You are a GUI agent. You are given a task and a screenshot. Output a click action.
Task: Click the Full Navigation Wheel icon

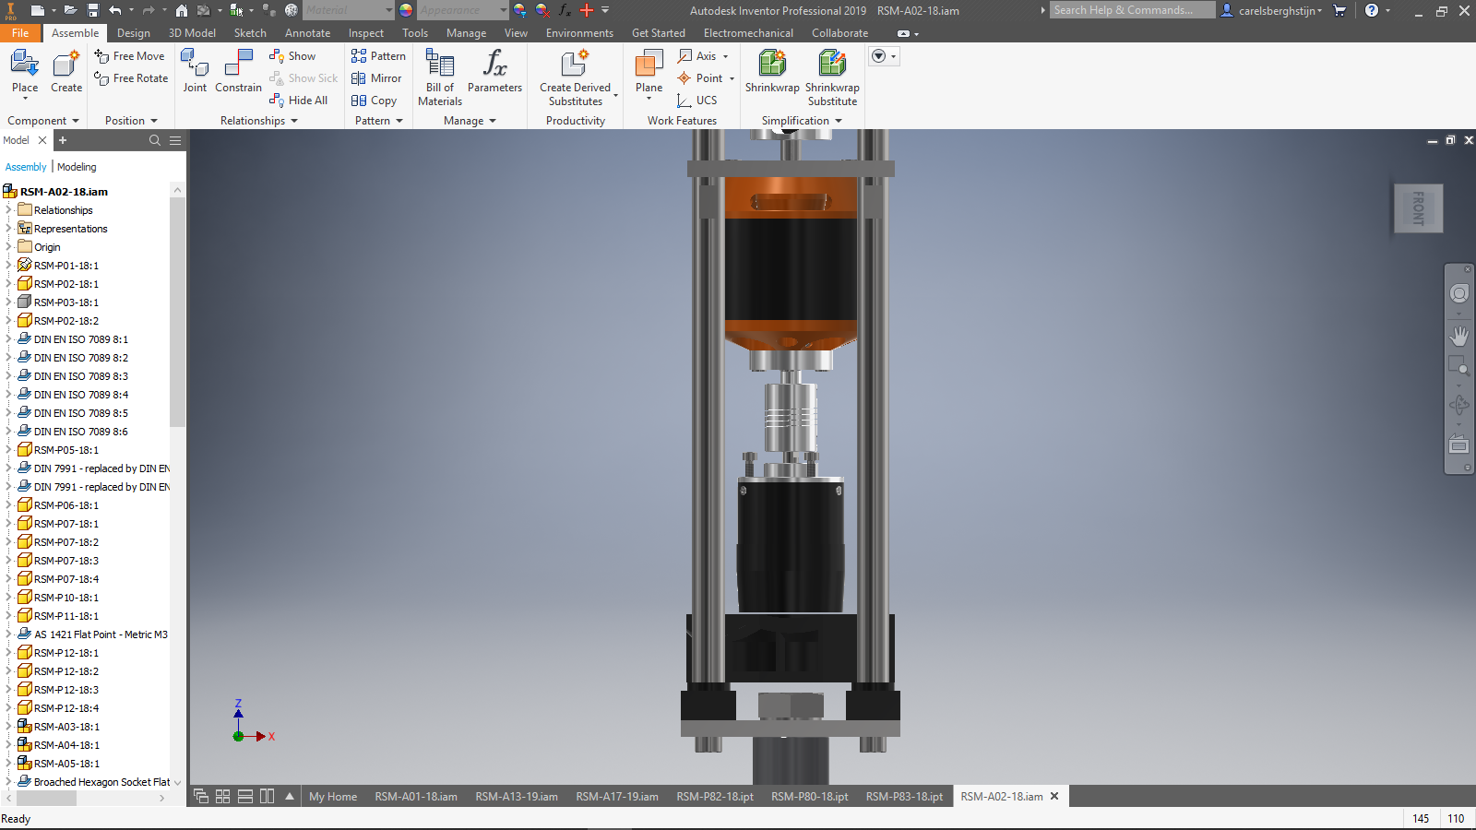pyautogui.click(x=1459, y=293)
